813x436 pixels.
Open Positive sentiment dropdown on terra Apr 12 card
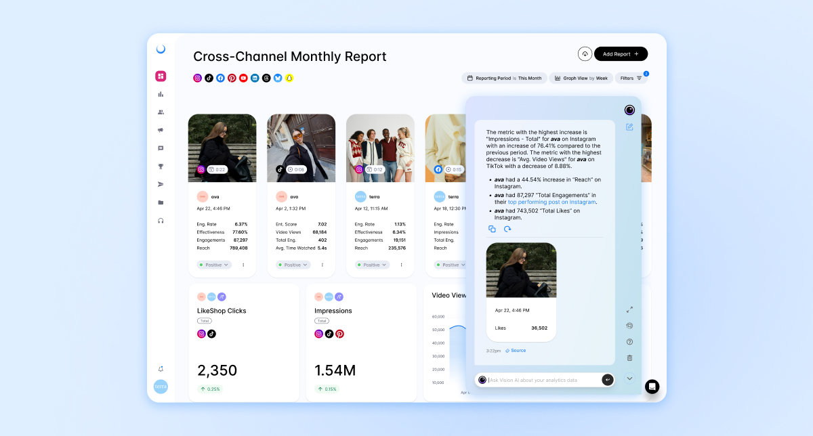[372, 265]
